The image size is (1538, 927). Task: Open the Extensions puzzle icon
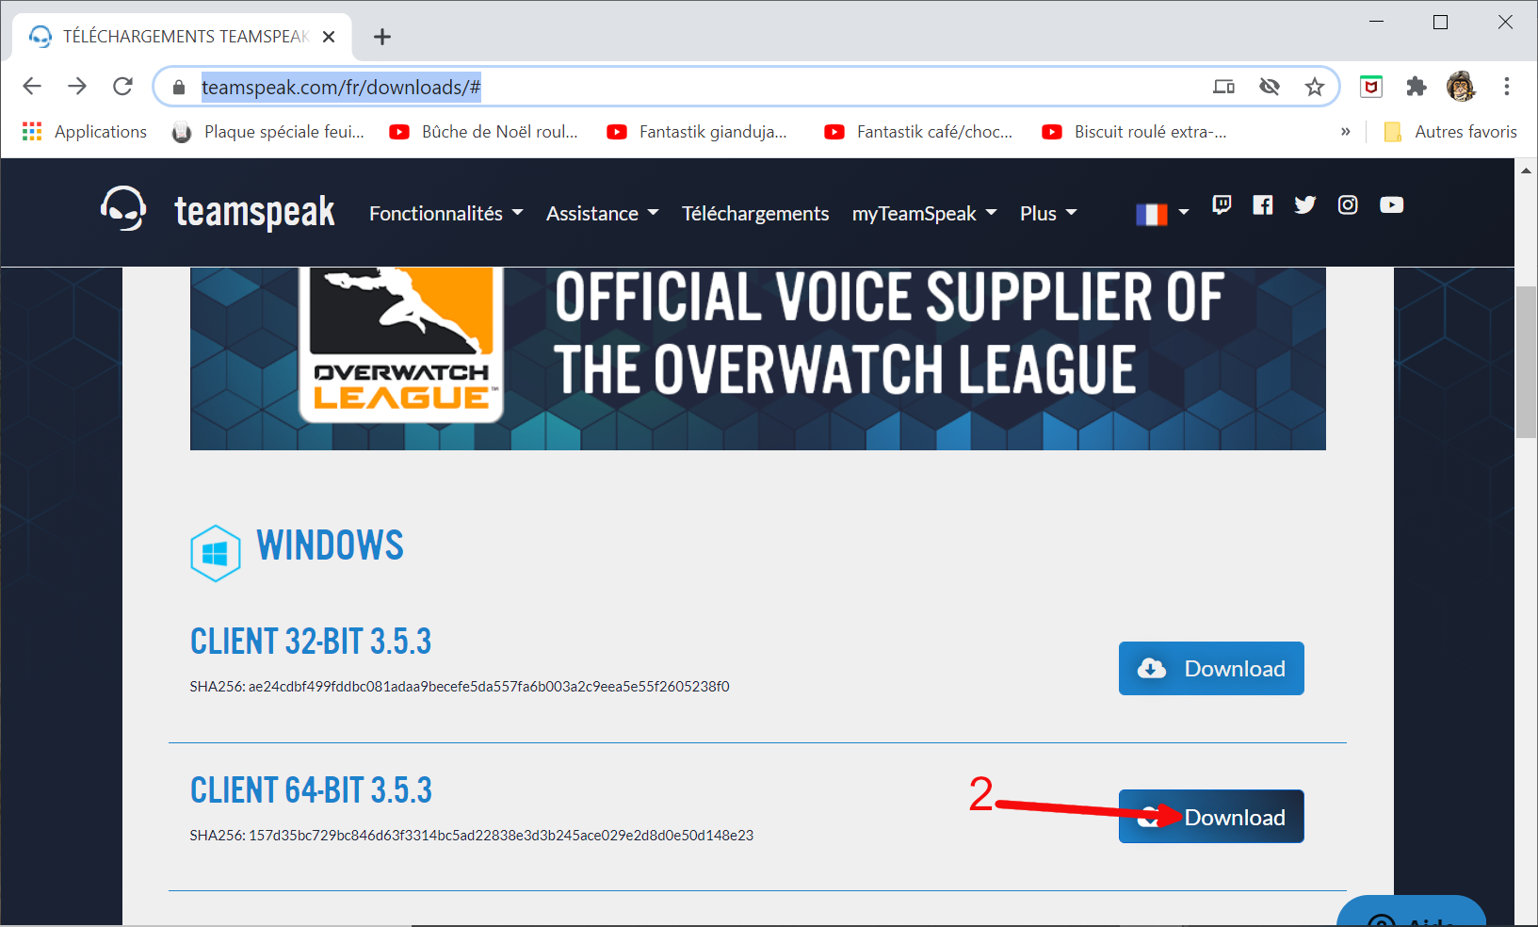(x=1417, y=87)
